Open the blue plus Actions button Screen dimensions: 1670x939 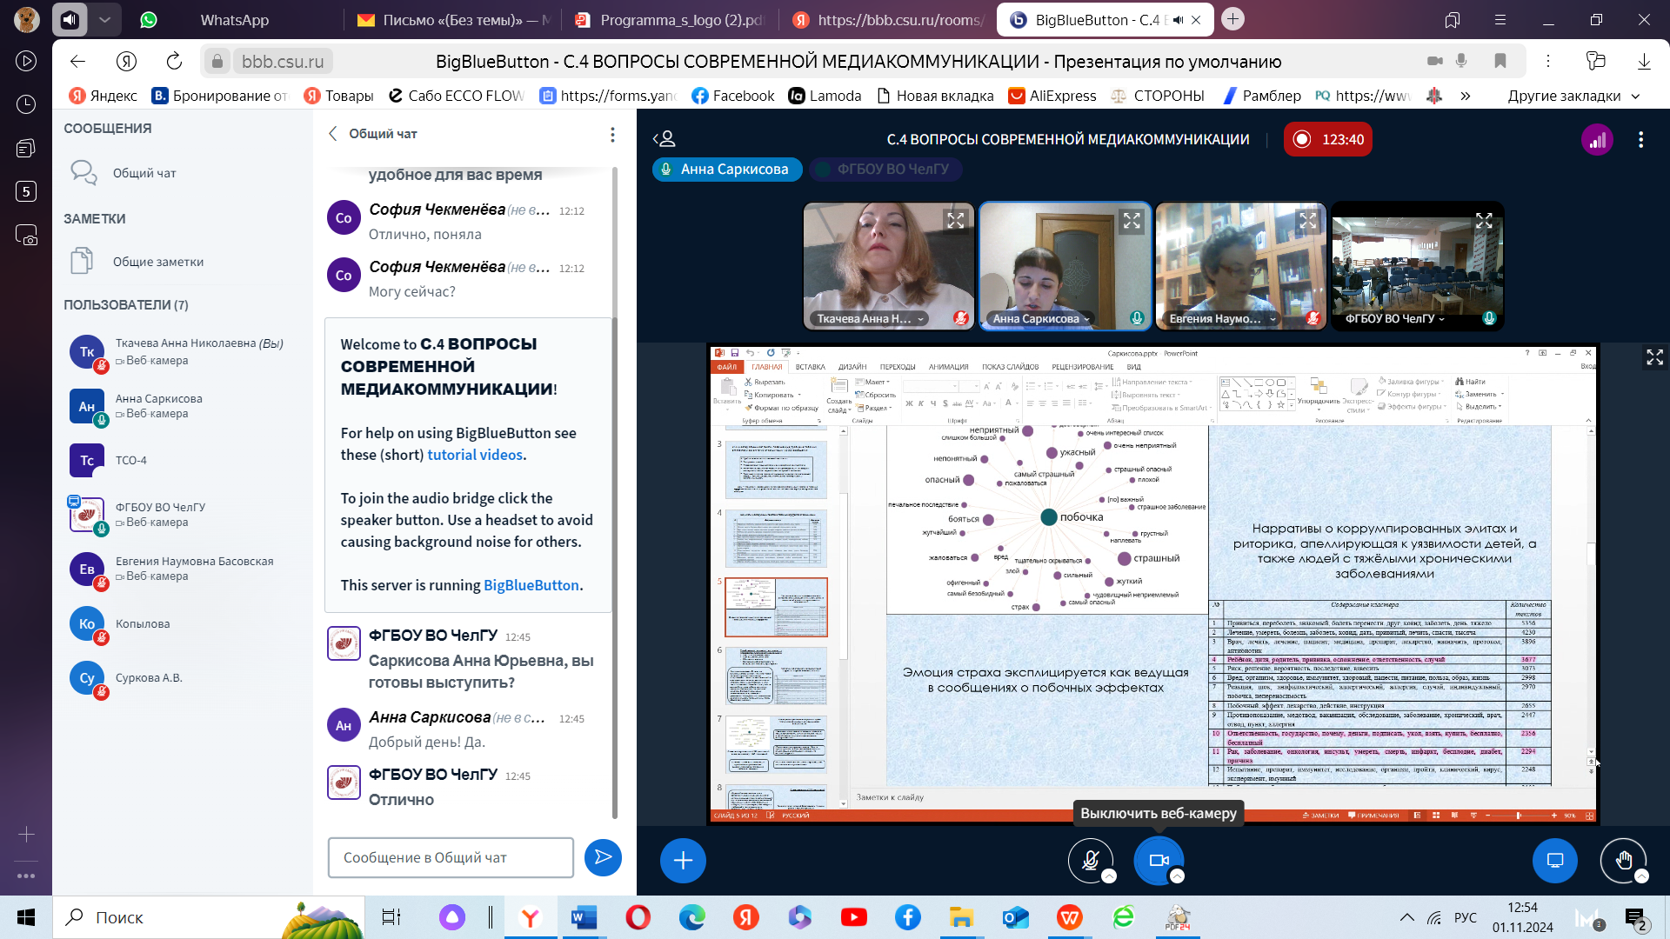(683, 861)
